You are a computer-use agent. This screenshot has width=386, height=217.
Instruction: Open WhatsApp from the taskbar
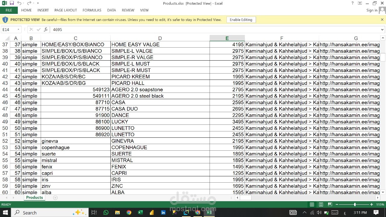(x=106, y=212)
